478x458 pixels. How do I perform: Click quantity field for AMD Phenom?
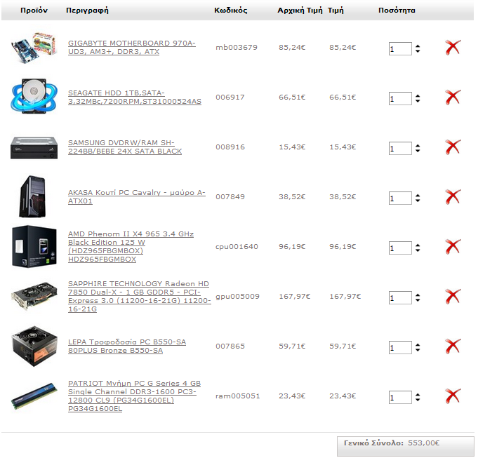click(x=400, y=248)
